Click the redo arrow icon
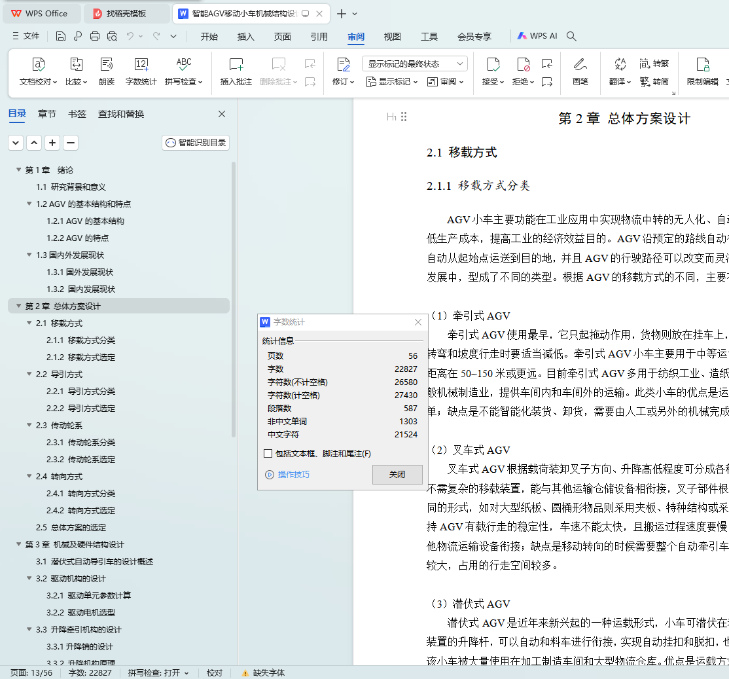 click(156, 36)
